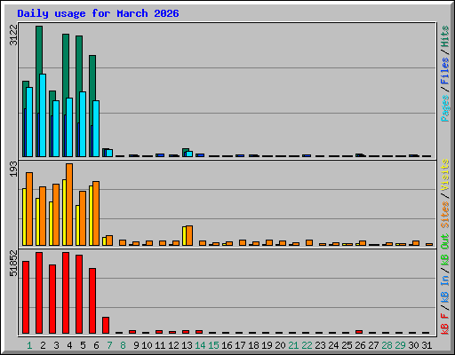The image size is (455, 355).
Task: Click day label '26' on the x-axis
Action: [x=360, y=345]
